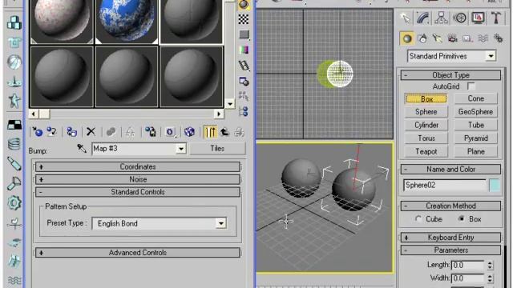Click Go to Parent arrow icon

click(224, 132)
